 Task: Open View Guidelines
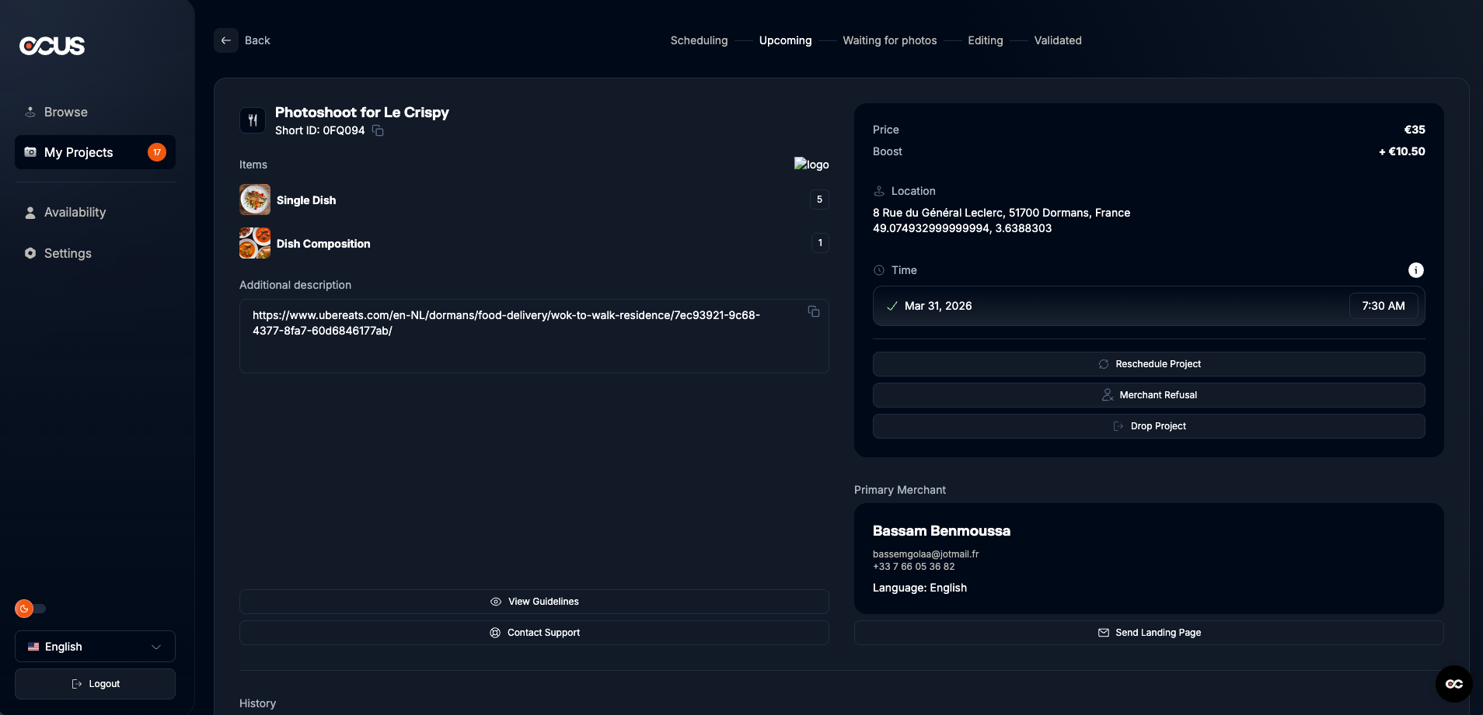pyautogui.click(x=534, y=602)
